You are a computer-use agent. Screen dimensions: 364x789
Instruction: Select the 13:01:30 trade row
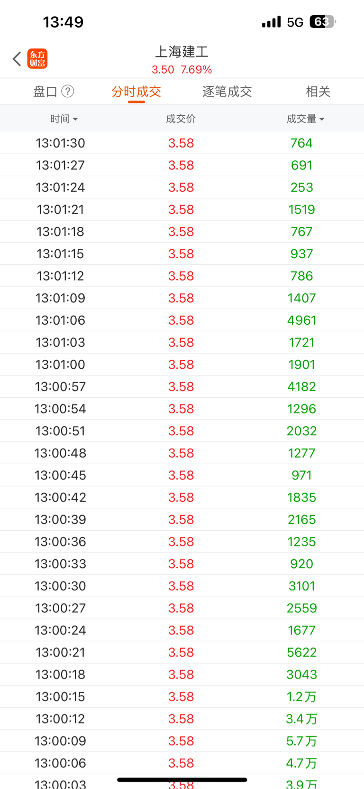[182, 143]
